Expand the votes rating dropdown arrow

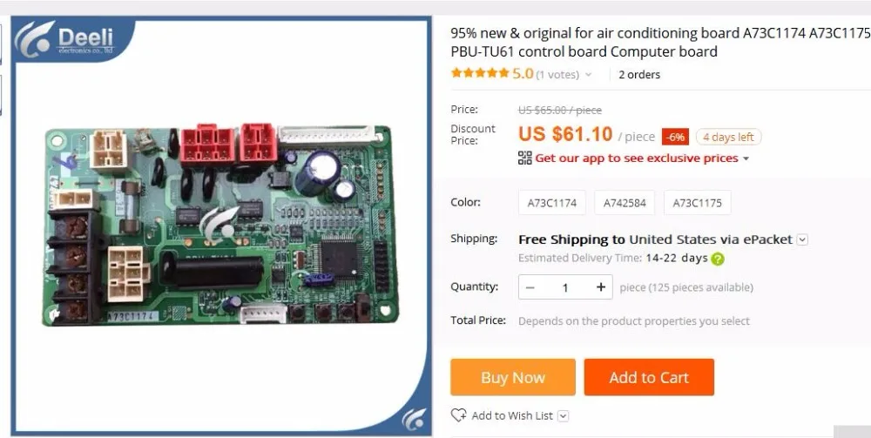coord(588,74)
